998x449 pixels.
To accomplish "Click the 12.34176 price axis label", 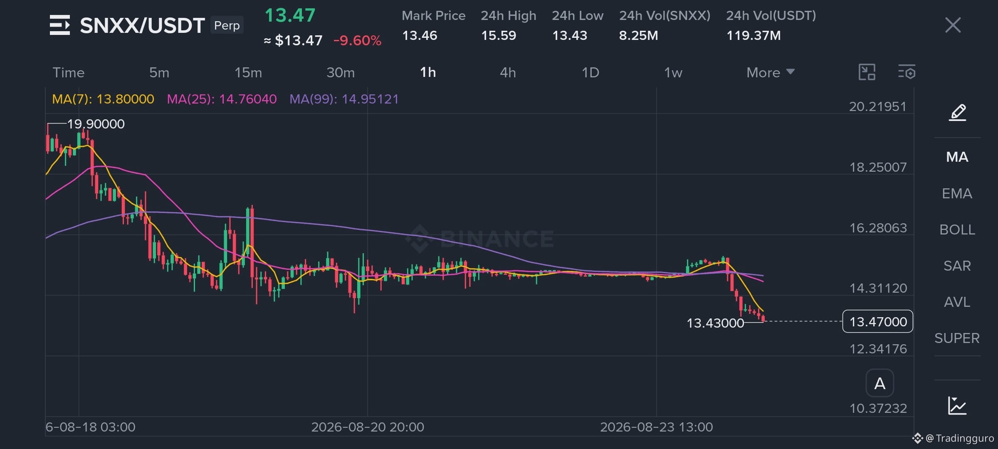I will [x=878, y=349].
